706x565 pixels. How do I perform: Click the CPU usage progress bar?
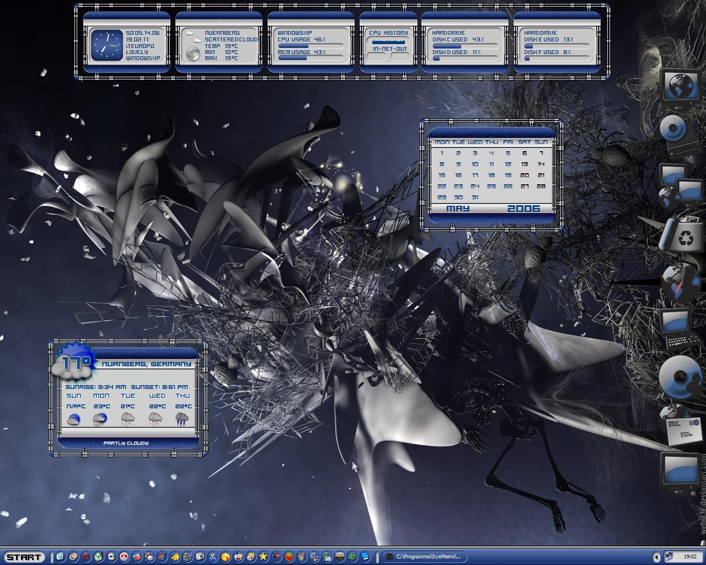click(x=311, y=46)
